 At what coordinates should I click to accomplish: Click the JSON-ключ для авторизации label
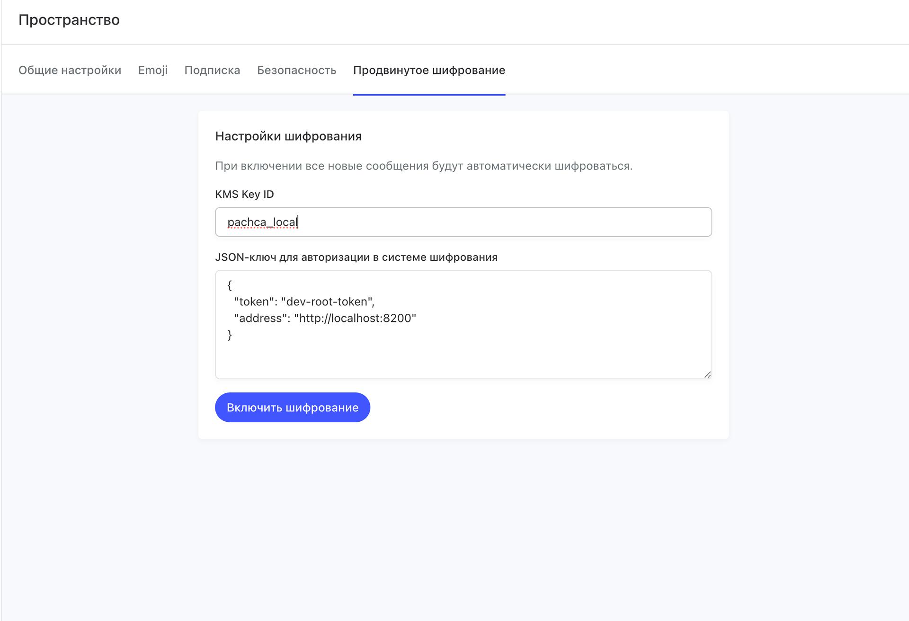(x=356, y=257)
